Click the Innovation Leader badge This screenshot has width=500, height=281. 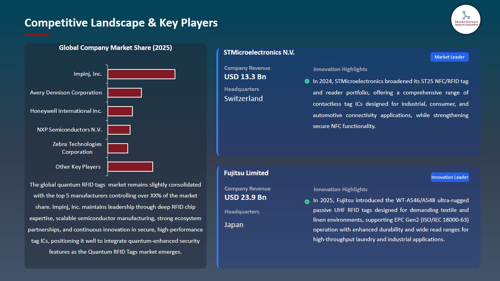449,177
